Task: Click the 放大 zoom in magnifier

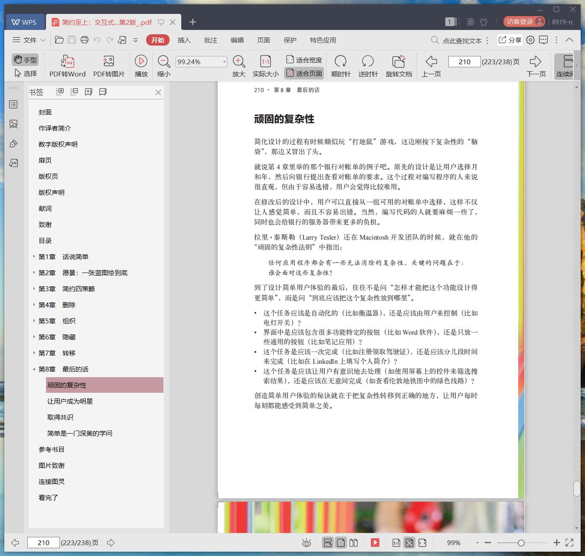Action: pyautogui.click(x=239, y=61)
